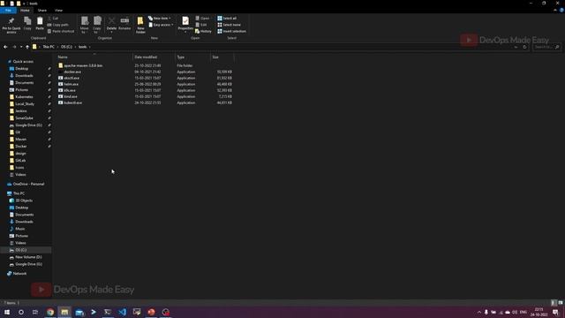Click This PC in the address breadcrumb
The height and width of the screenshot is (318, 565).
click(x=49, y=47)
